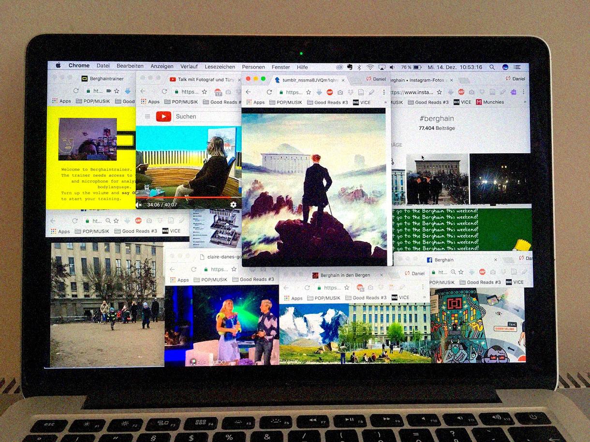This screenshot has height=442, width=590.
Task: Click Adblock Plus icon in Instagram window
Action: pyautogui.click(x=461, y=92)
